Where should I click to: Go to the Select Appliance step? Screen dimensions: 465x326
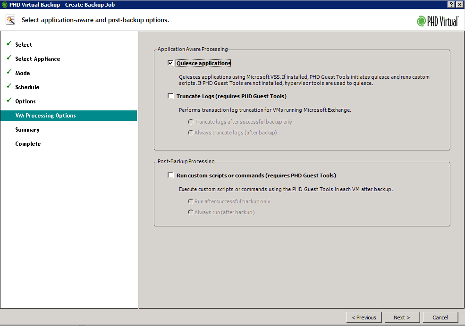38,59
